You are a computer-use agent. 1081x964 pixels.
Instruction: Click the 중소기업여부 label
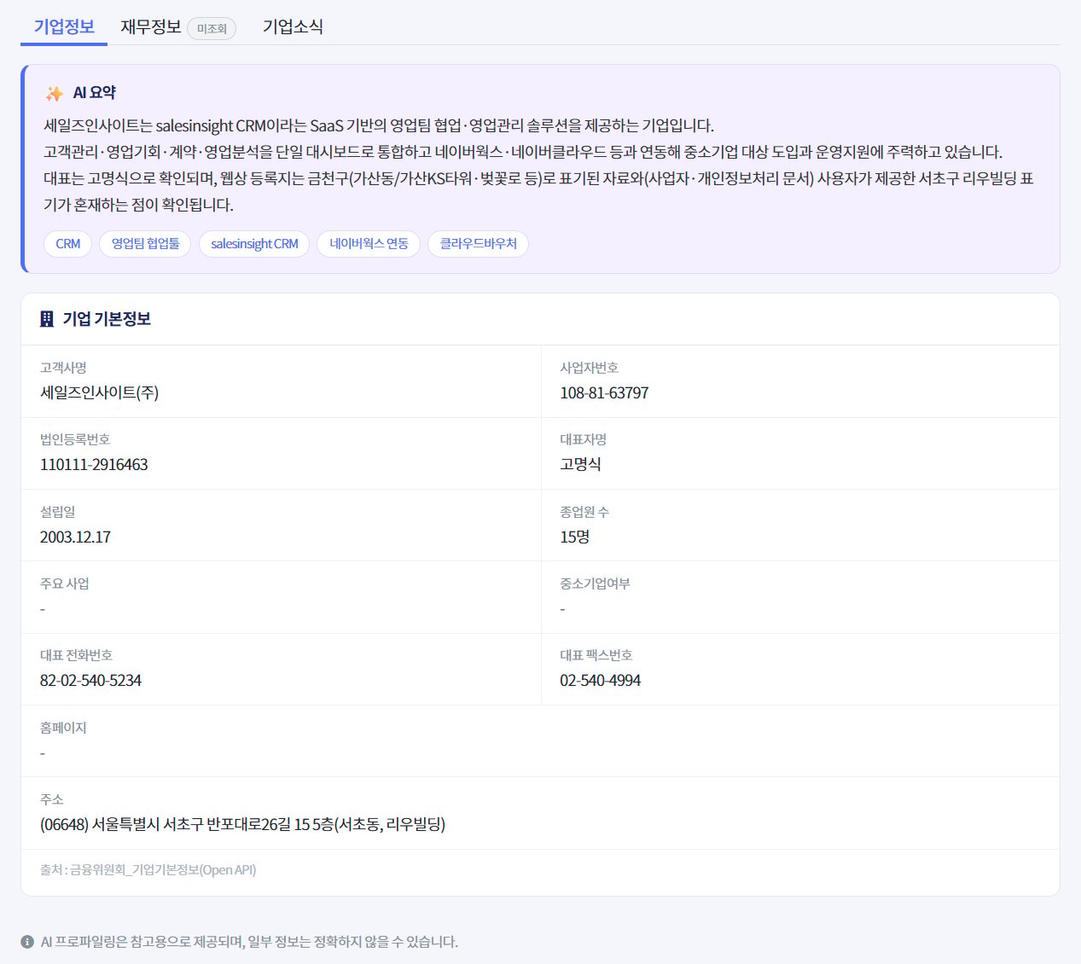(x=595, y=584)
